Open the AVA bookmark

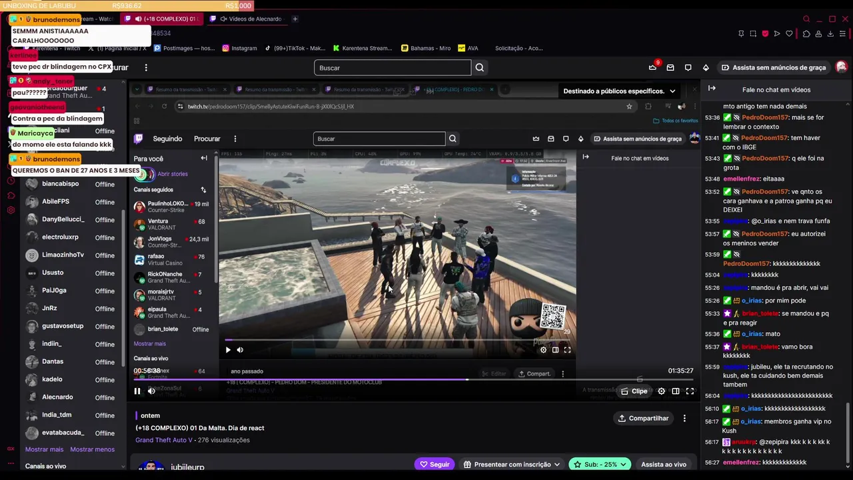point(468,48)
